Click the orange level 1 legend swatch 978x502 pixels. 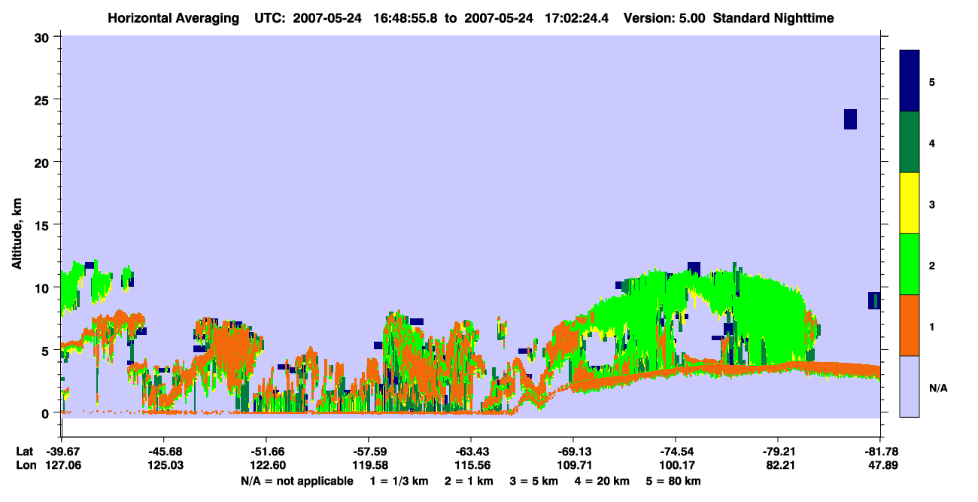[x=910, y=325]
